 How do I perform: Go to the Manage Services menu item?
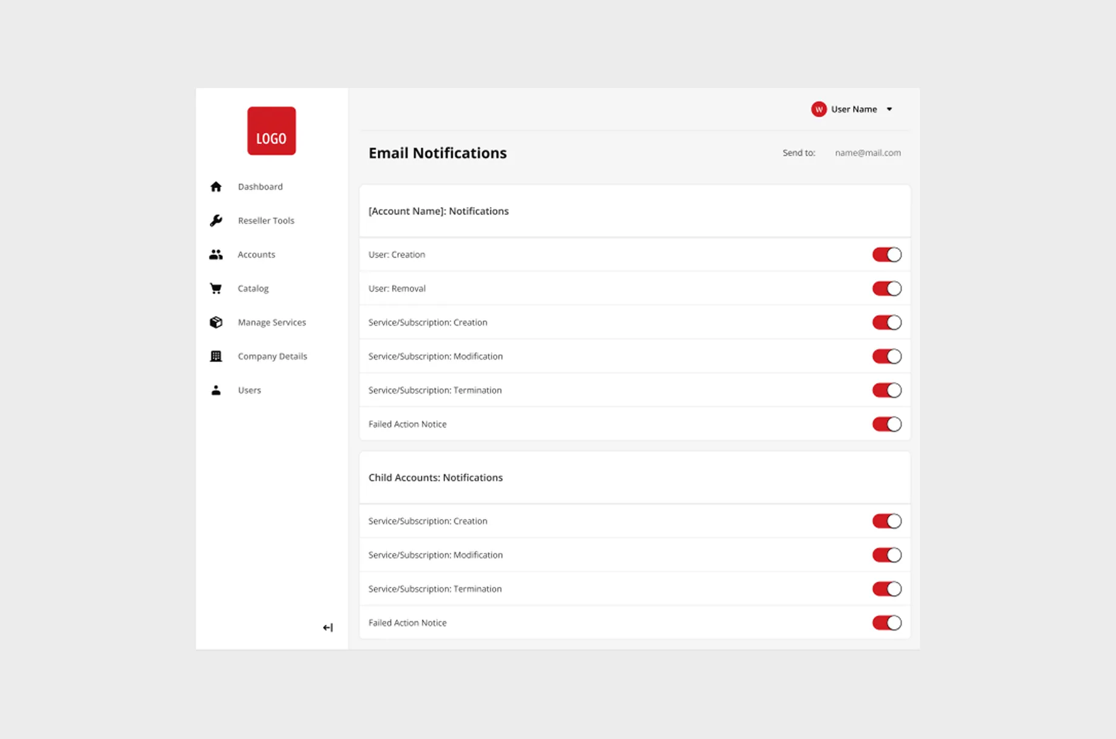click(271, 322)
